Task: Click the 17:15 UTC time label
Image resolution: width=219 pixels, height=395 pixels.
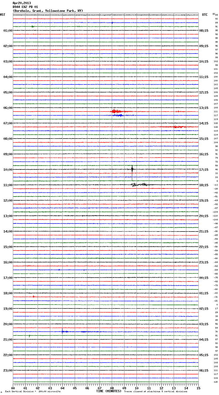Action: (x=204, y=170)
